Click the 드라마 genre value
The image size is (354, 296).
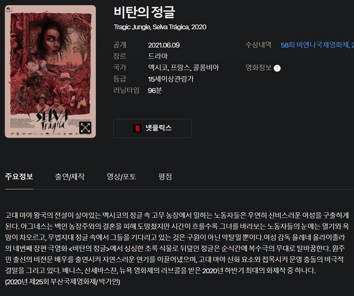tap(158, 56)
